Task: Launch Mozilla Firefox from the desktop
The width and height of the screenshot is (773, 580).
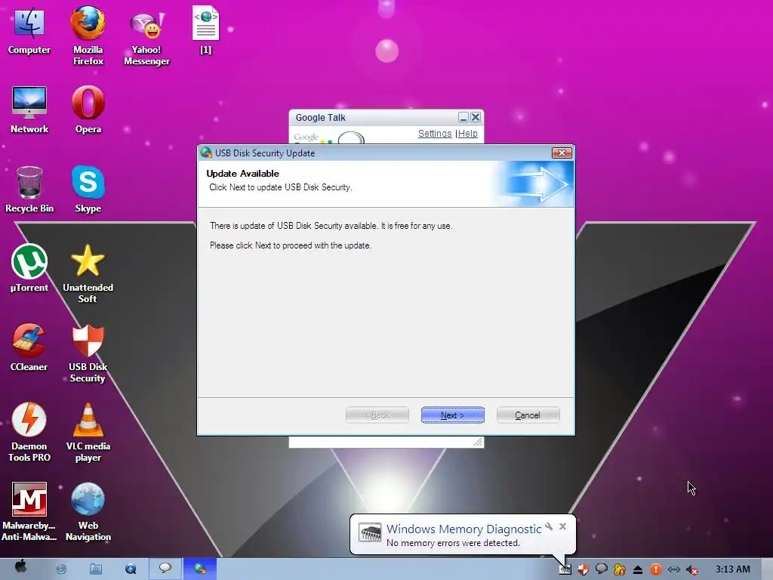Action: [x=88, y=35]
